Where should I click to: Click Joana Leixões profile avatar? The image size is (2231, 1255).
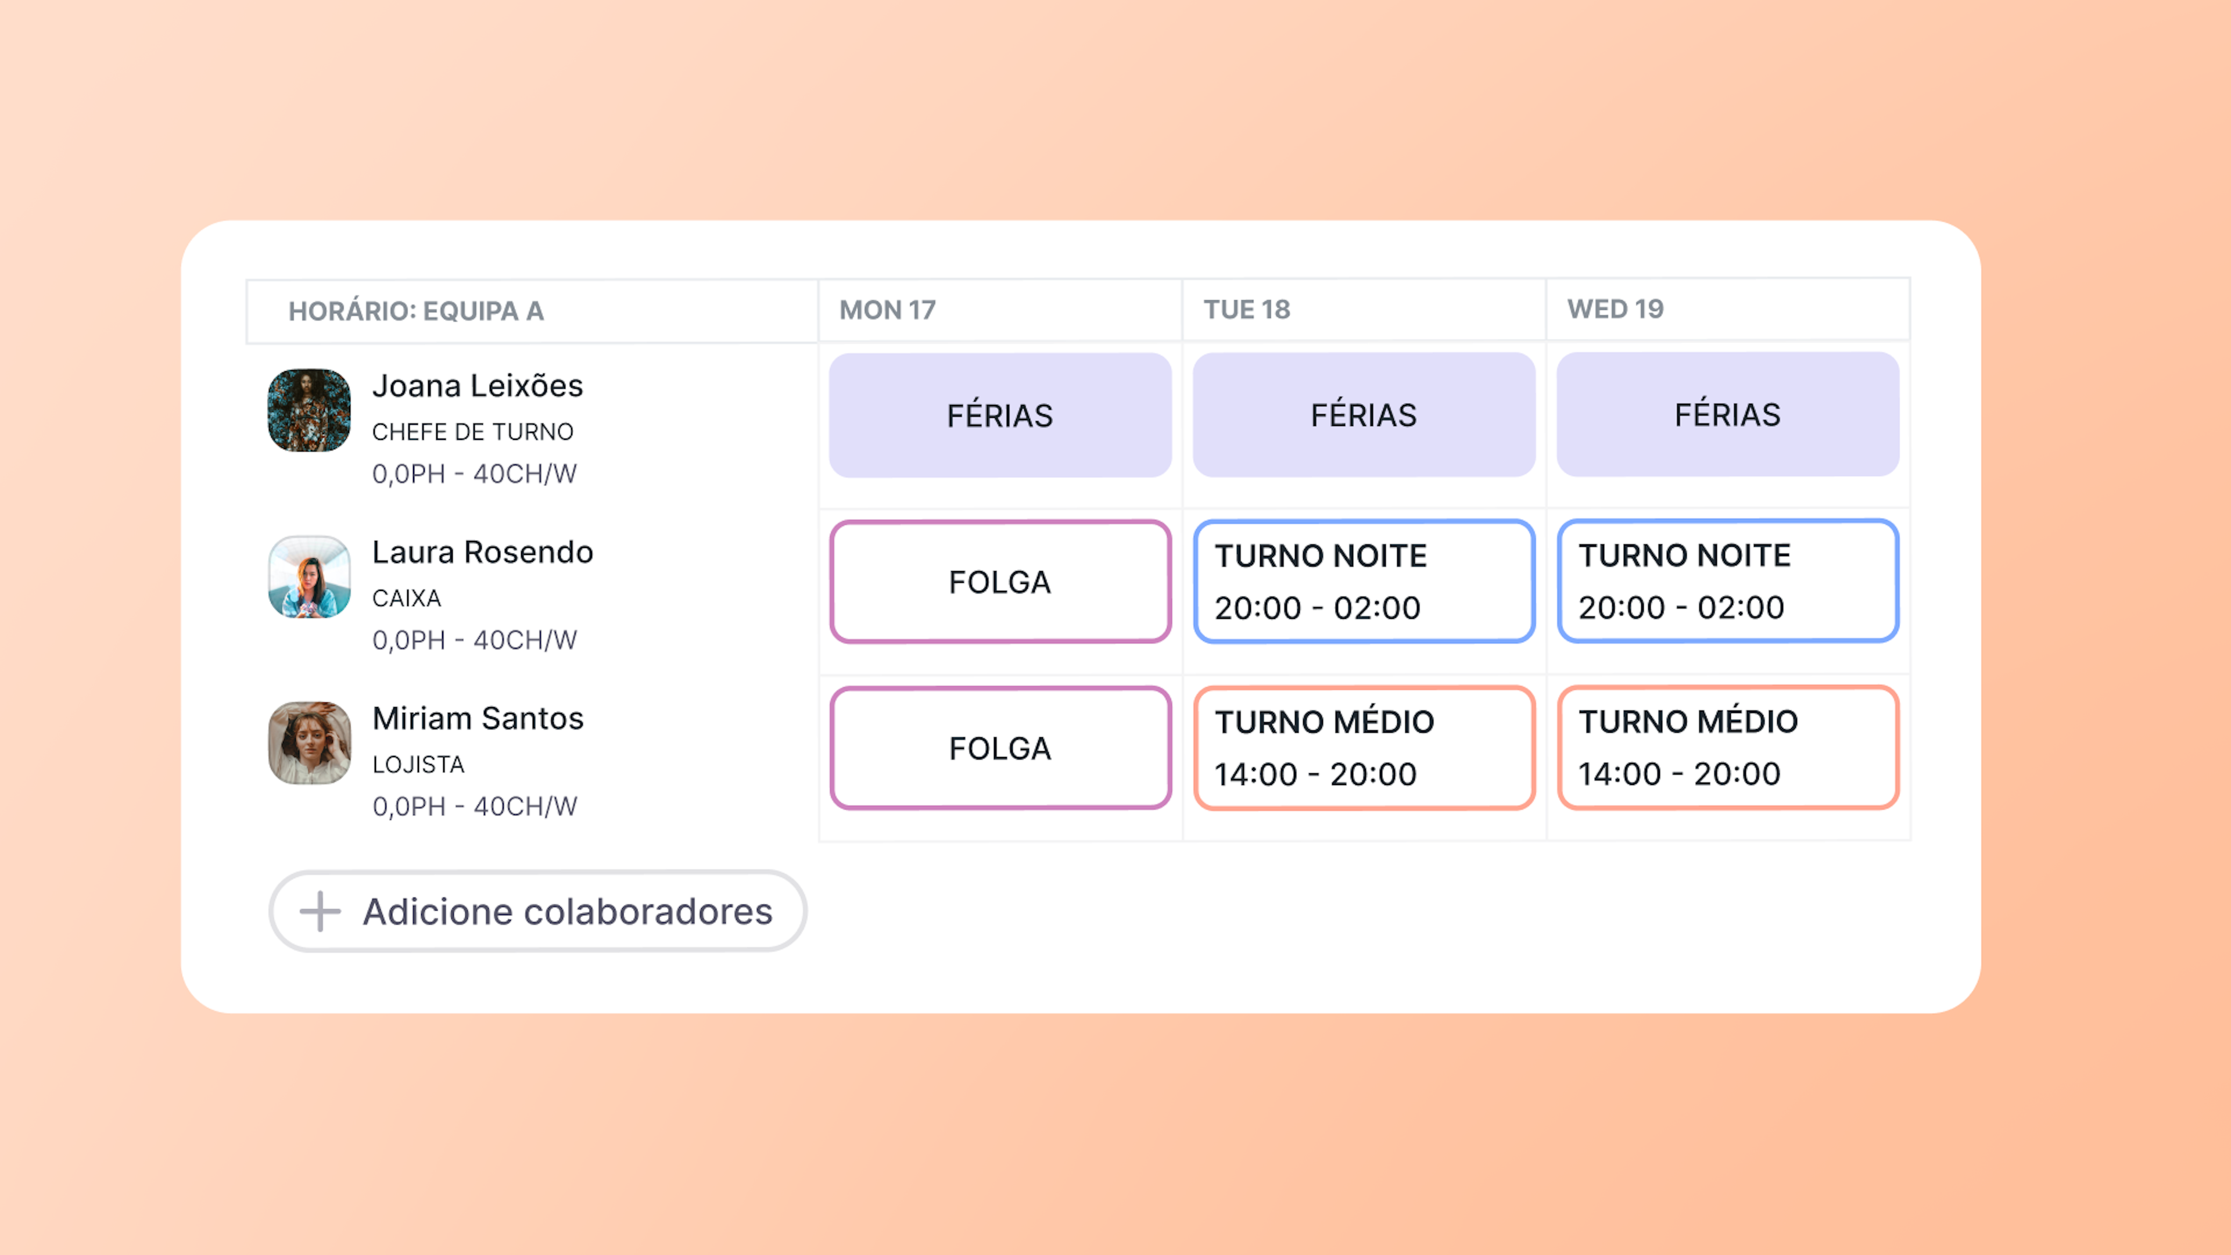[309, 411]
